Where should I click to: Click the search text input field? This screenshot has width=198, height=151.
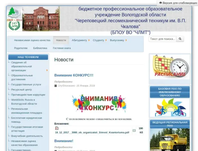[x=163, y=39]
